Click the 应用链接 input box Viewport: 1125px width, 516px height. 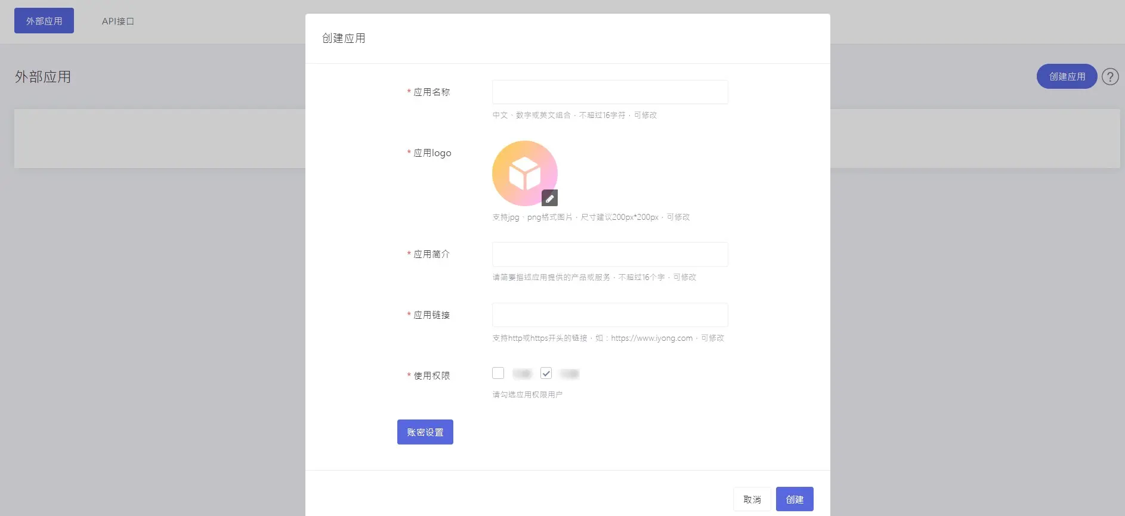tap(610, 315)
